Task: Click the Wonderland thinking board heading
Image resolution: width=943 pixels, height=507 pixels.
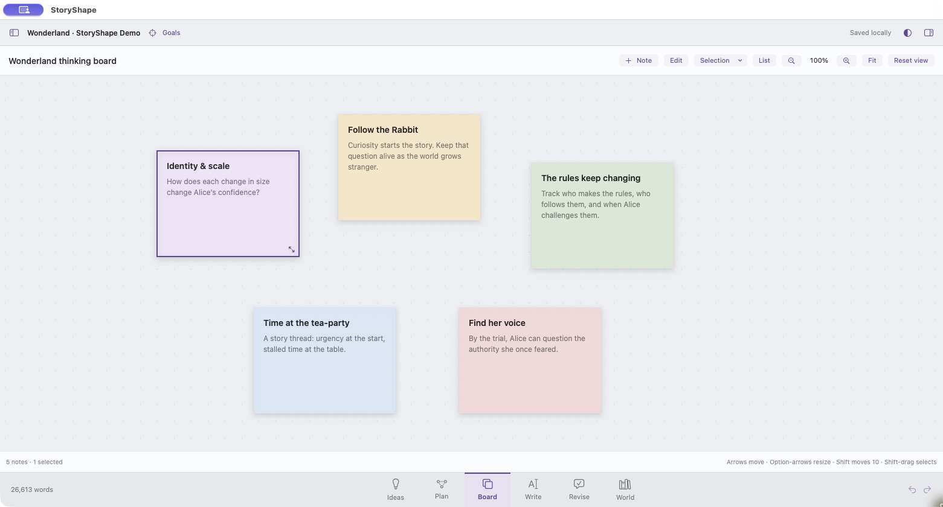Action: 62,61
